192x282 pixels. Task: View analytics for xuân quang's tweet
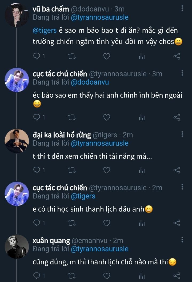[142, 275]
